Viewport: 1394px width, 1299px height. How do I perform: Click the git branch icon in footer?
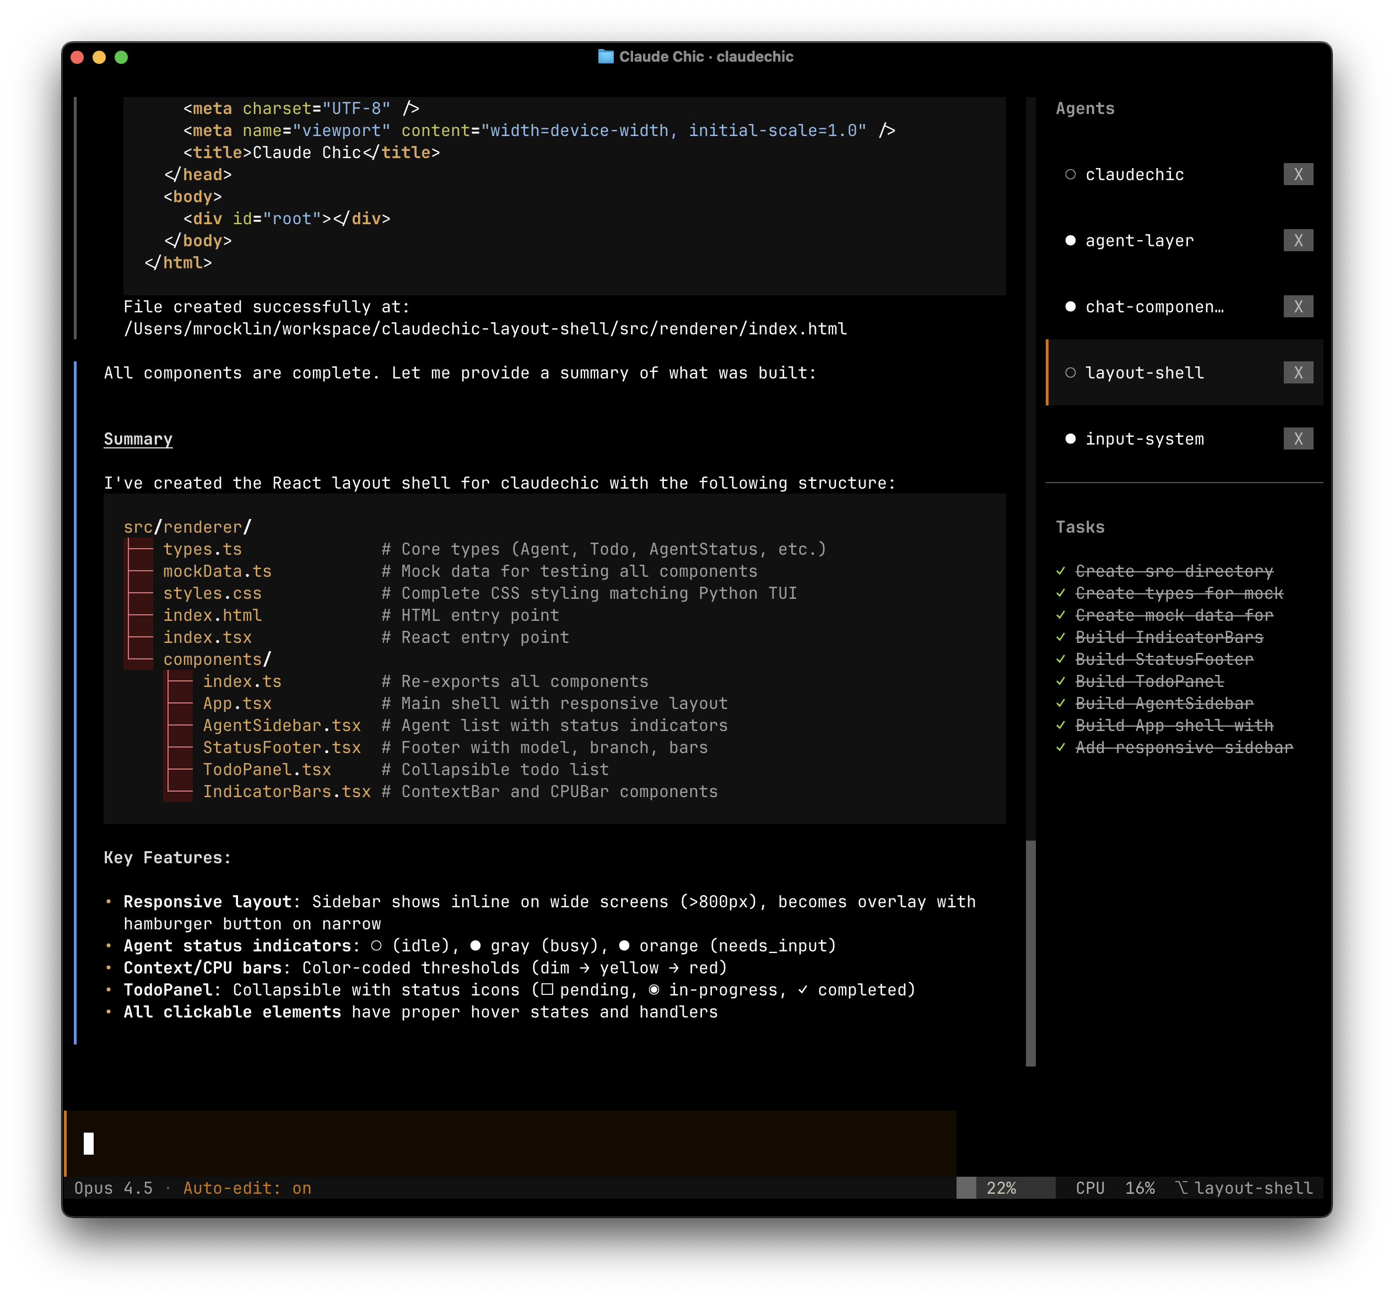pyautogui.click(x=1181, y=1188)
